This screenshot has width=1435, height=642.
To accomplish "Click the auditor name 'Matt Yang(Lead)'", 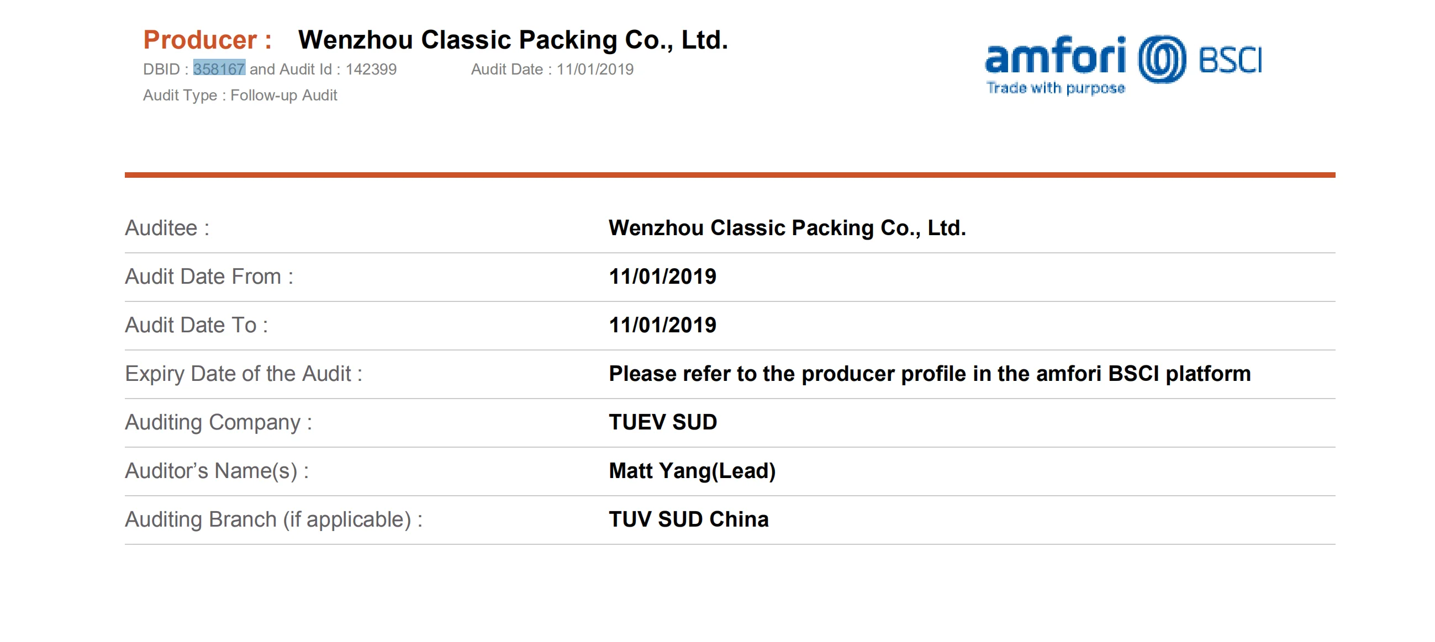I will tap(692, 470).
